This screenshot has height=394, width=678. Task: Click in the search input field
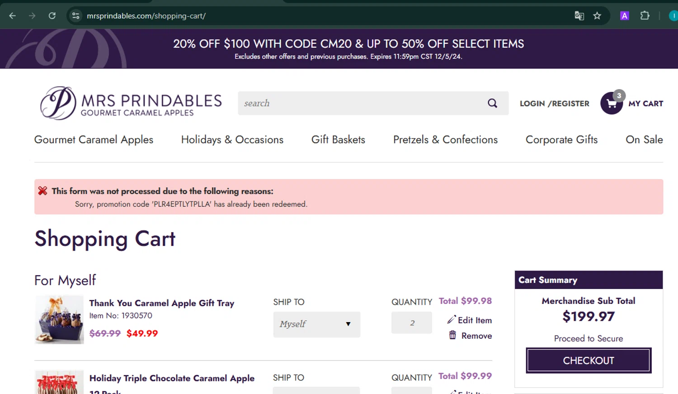[362, 103]
